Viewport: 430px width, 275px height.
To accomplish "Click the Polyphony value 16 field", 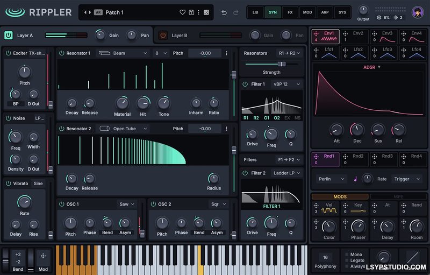I will point(325,257).
